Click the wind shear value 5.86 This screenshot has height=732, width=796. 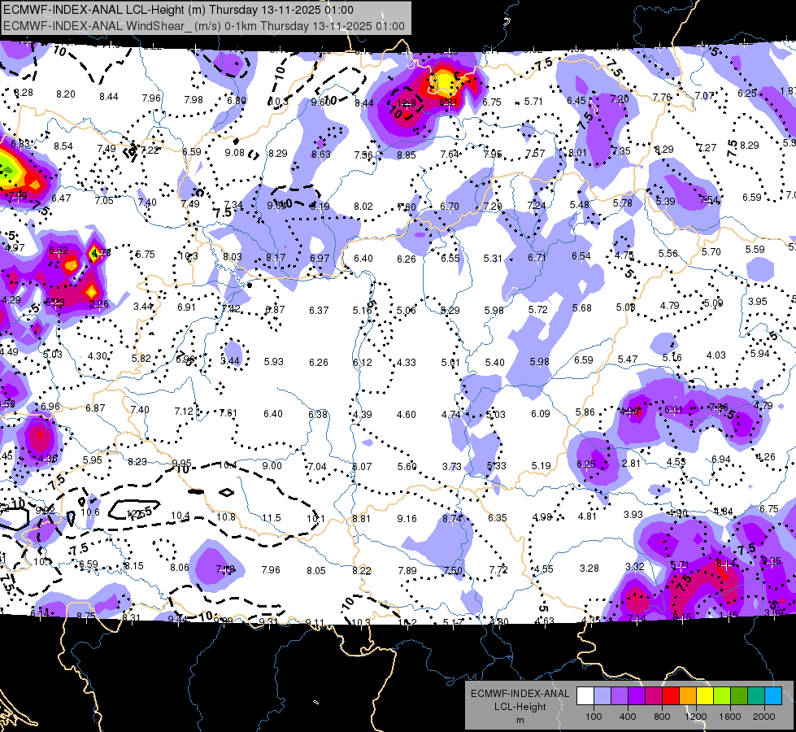(585, 412)
